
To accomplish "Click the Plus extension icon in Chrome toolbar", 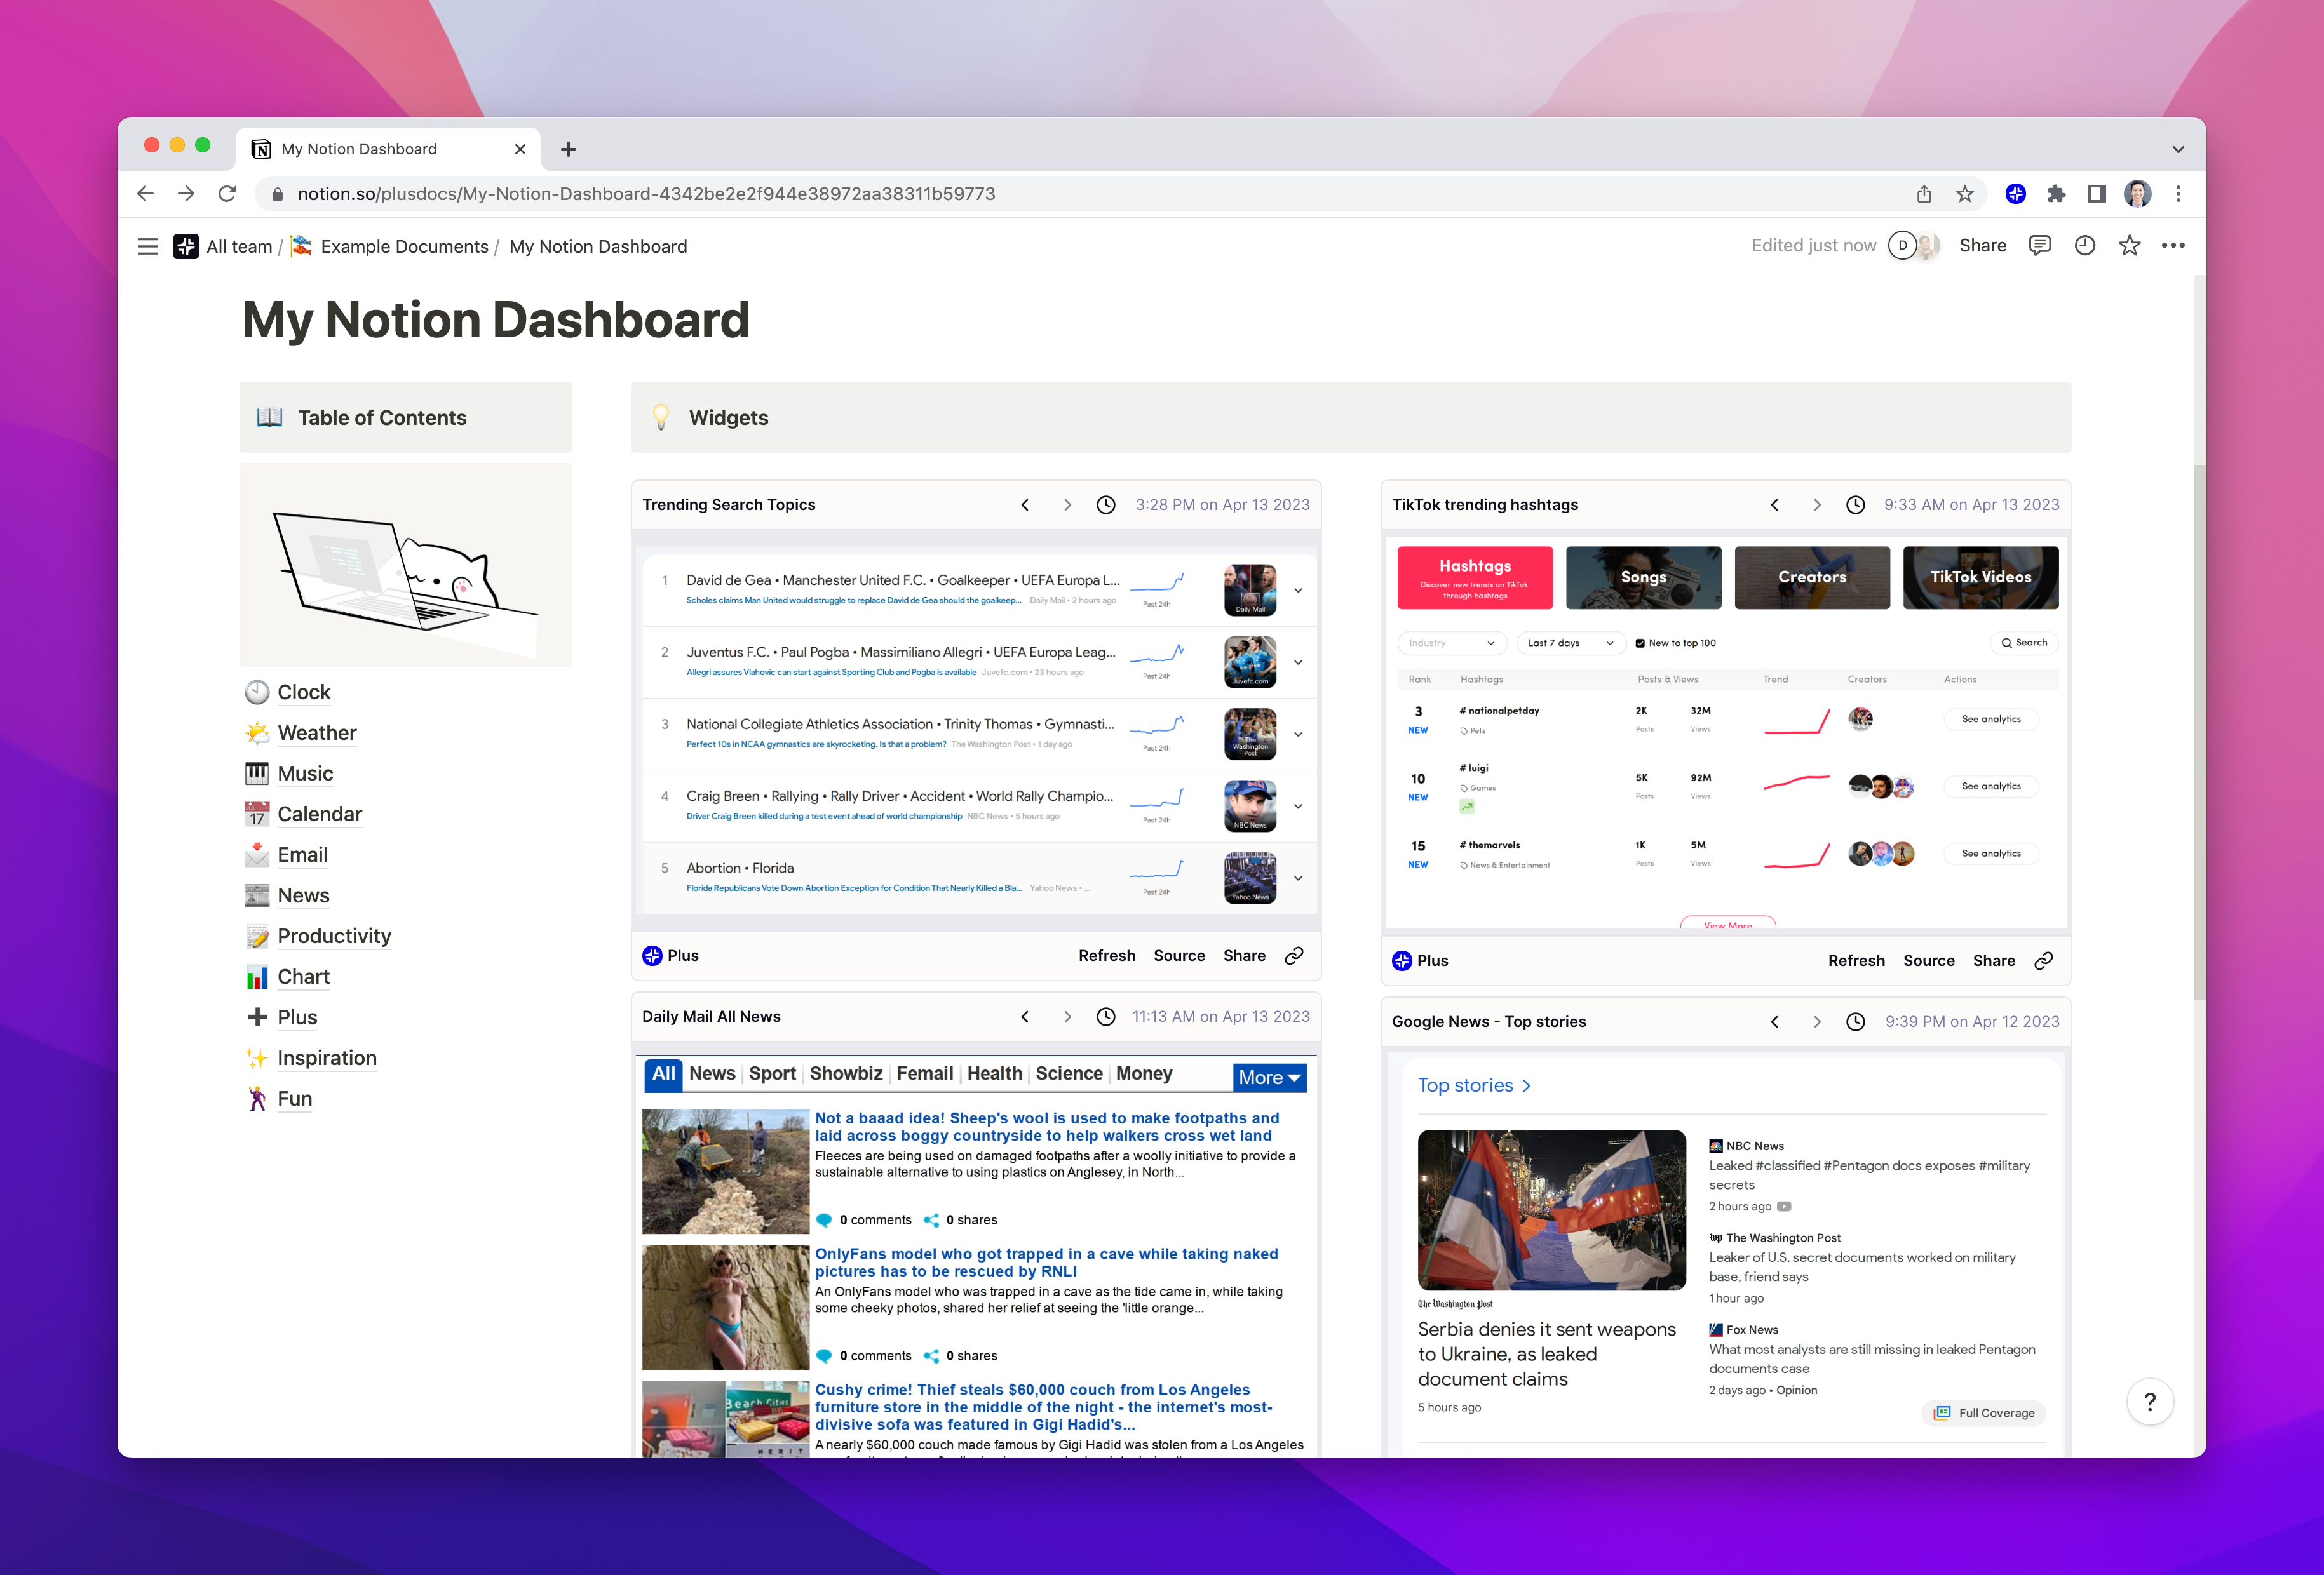I will point(2015,194).
